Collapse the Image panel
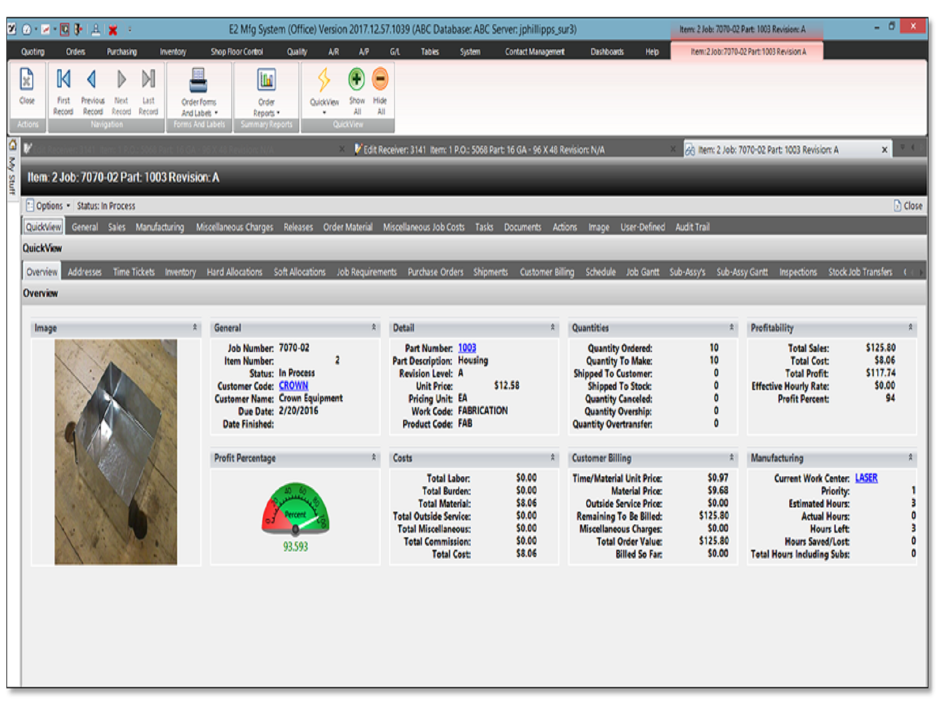939x704 pixels. (x=195, y=327)
